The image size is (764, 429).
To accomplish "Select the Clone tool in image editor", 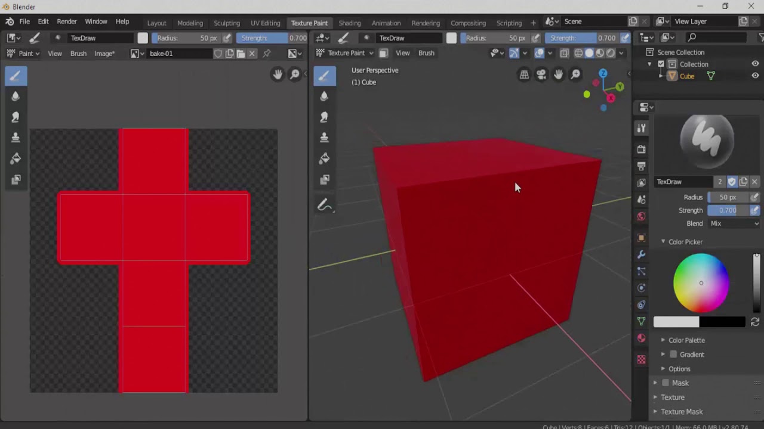I will [16, 138].
